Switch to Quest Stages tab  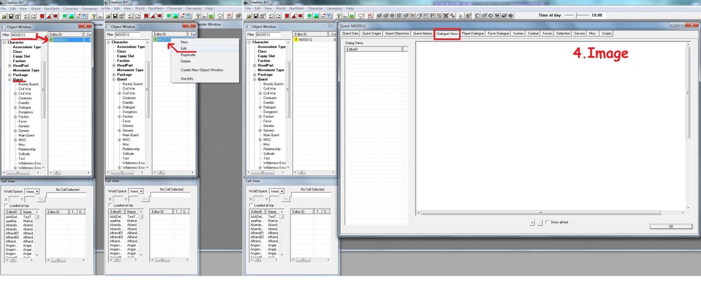[x=372, y=34]
